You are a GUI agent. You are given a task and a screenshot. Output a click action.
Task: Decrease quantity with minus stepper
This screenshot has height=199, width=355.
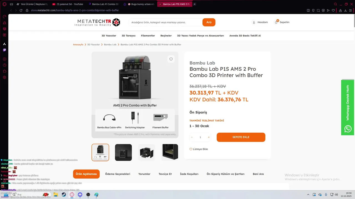(192, 137)
